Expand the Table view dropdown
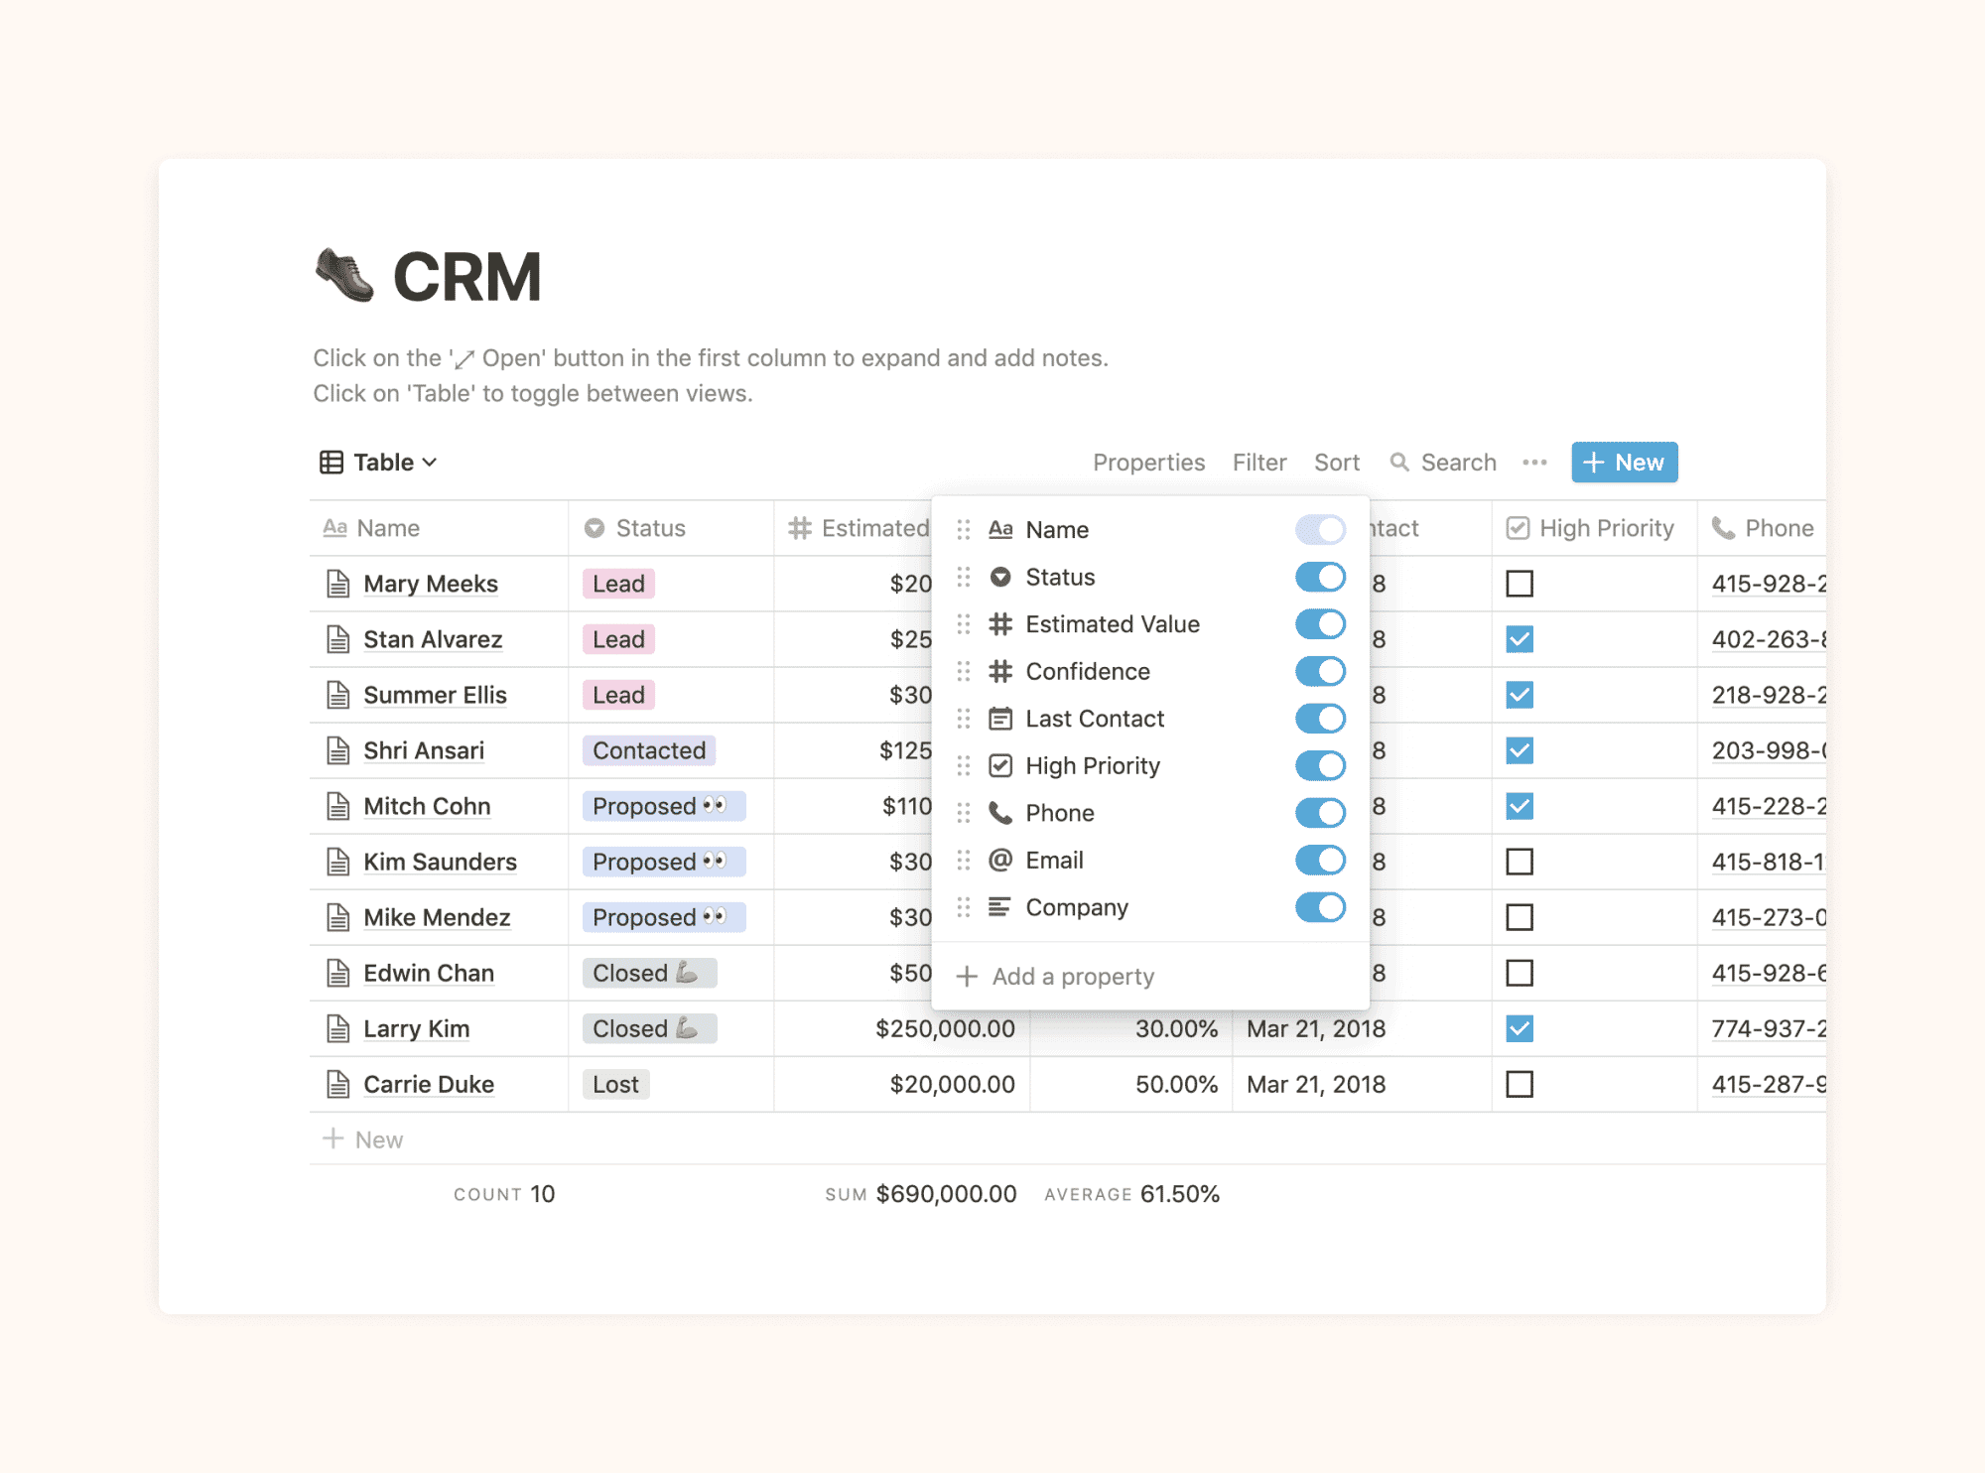 point(379,462)
